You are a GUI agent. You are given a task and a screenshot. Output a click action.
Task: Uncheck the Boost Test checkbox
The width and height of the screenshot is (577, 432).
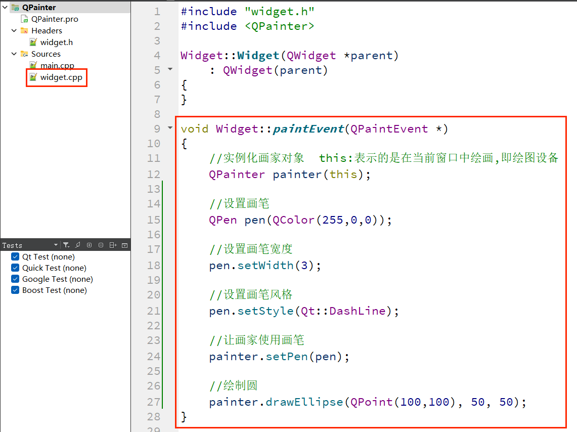coord(15,290)
